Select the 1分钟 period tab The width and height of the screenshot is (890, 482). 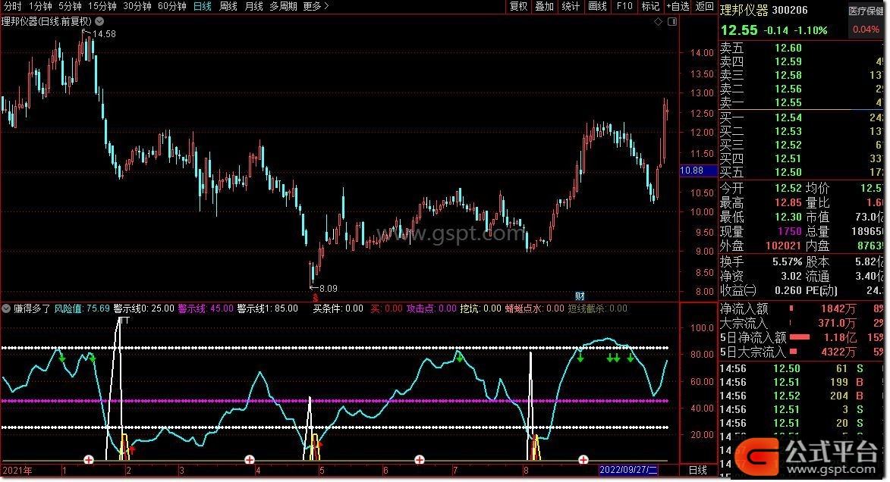click(39, 6)
